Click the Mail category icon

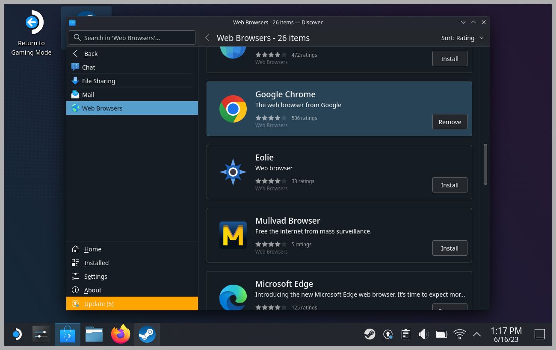click(x=75, y=94)
